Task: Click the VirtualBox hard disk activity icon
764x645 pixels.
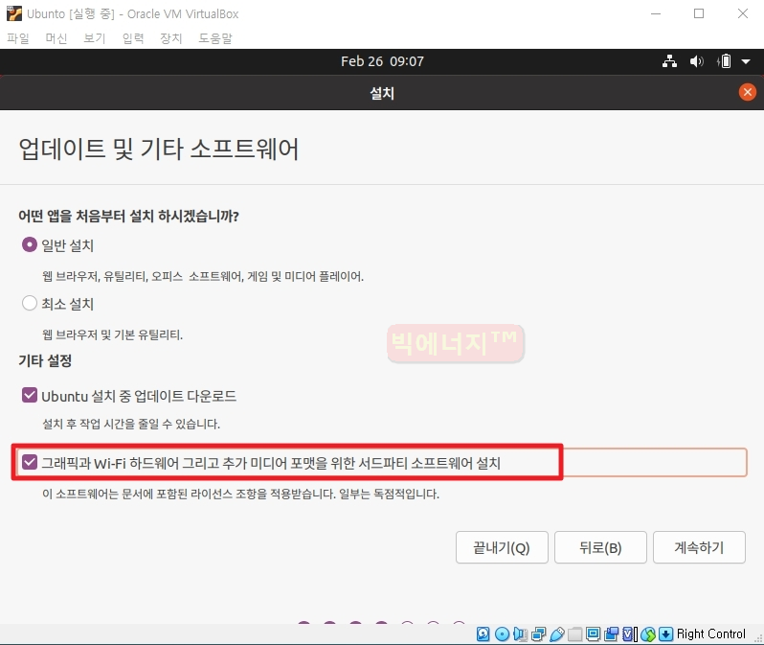Action: 483,633
